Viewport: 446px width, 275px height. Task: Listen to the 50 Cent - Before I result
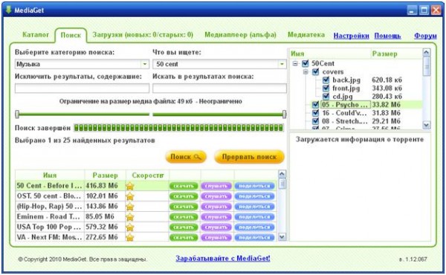[x=216, y=186]
